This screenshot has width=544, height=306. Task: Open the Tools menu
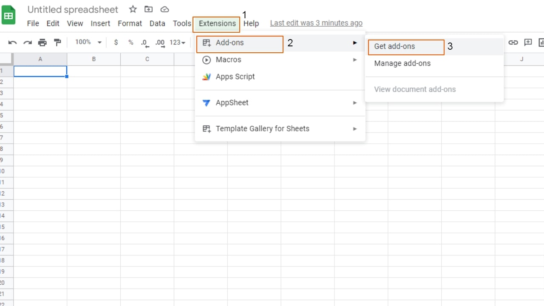(x=182, y=23)
